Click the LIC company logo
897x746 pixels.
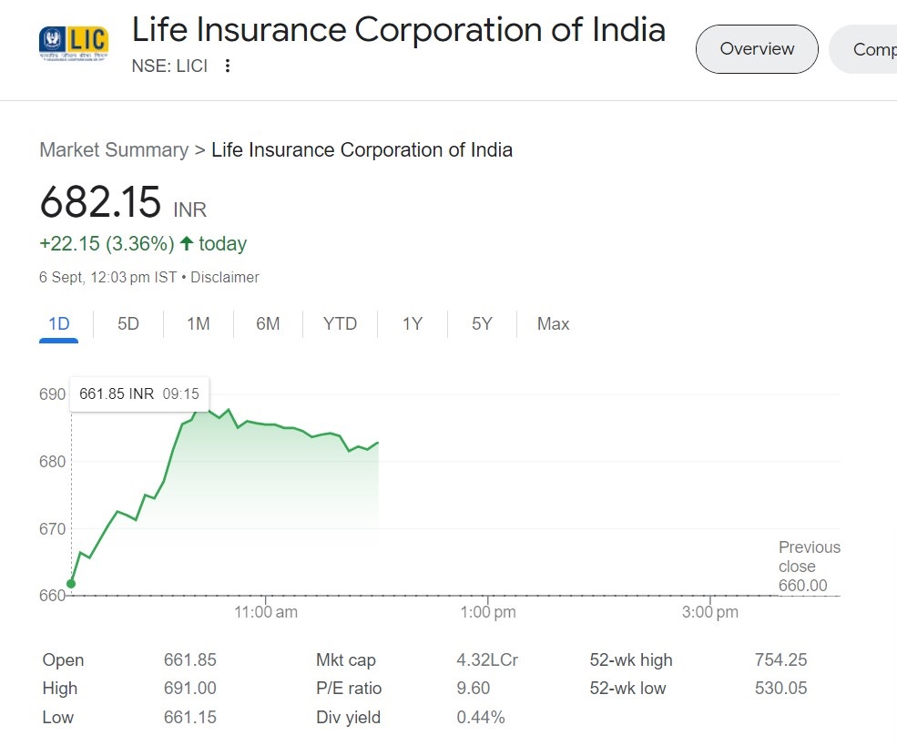tap(75, 42)
